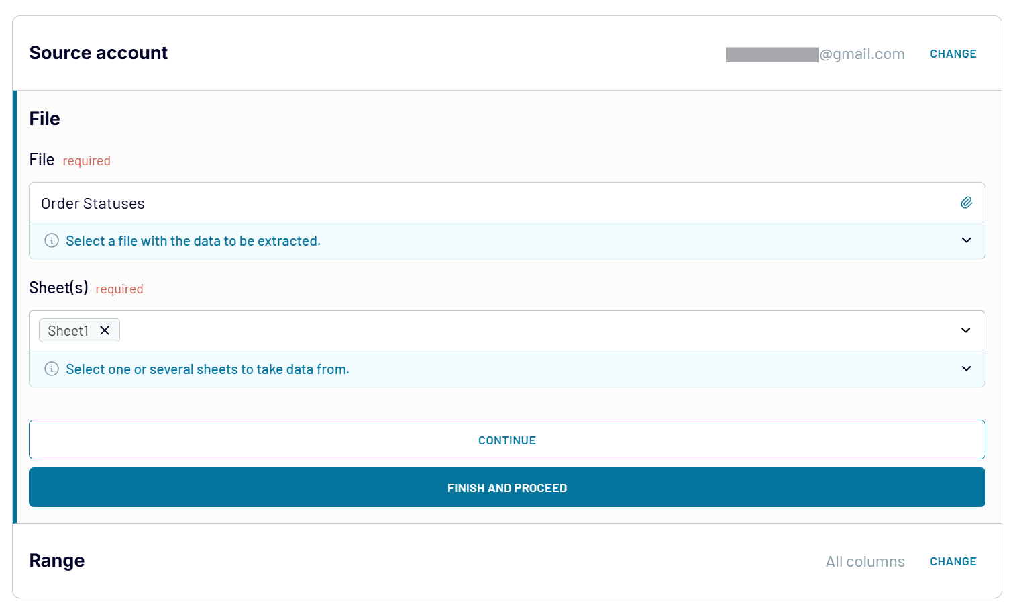Open the Sheet(s) dropdown arrow

point(966,330)
